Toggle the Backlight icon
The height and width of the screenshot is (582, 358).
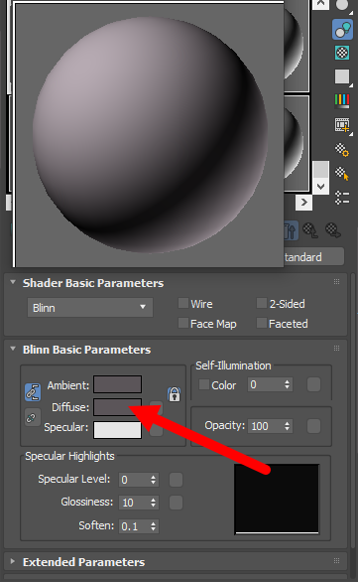tap(342, 30)
